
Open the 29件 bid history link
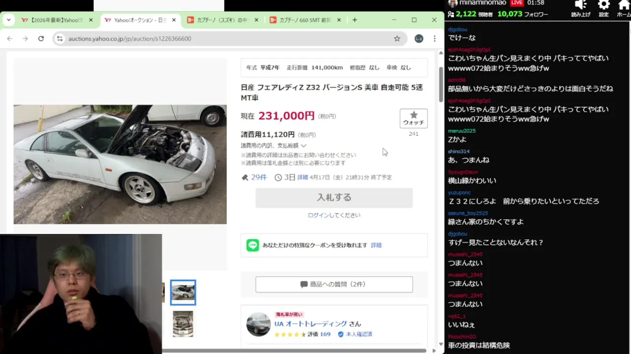click(259, 177)
